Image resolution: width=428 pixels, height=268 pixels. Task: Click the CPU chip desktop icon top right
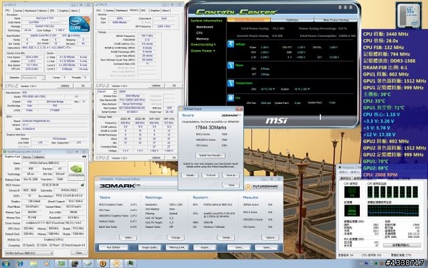[408, 15]
